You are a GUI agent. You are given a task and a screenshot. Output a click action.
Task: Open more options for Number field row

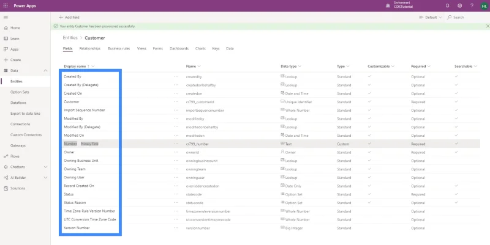pos(176,144)
